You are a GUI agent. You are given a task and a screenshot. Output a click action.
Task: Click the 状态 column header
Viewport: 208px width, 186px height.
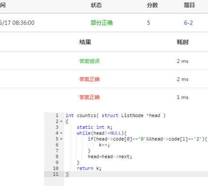96,5
